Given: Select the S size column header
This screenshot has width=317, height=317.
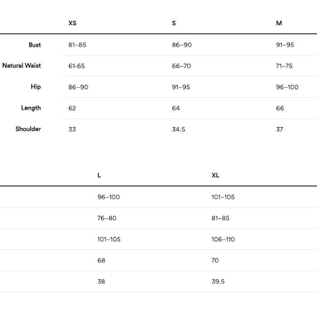Looking at the screenshot, I should (174, 23).
